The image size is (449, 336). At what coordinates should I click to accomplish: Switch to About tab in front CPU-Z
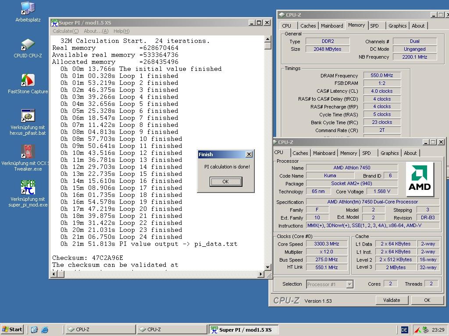[410, 153]
